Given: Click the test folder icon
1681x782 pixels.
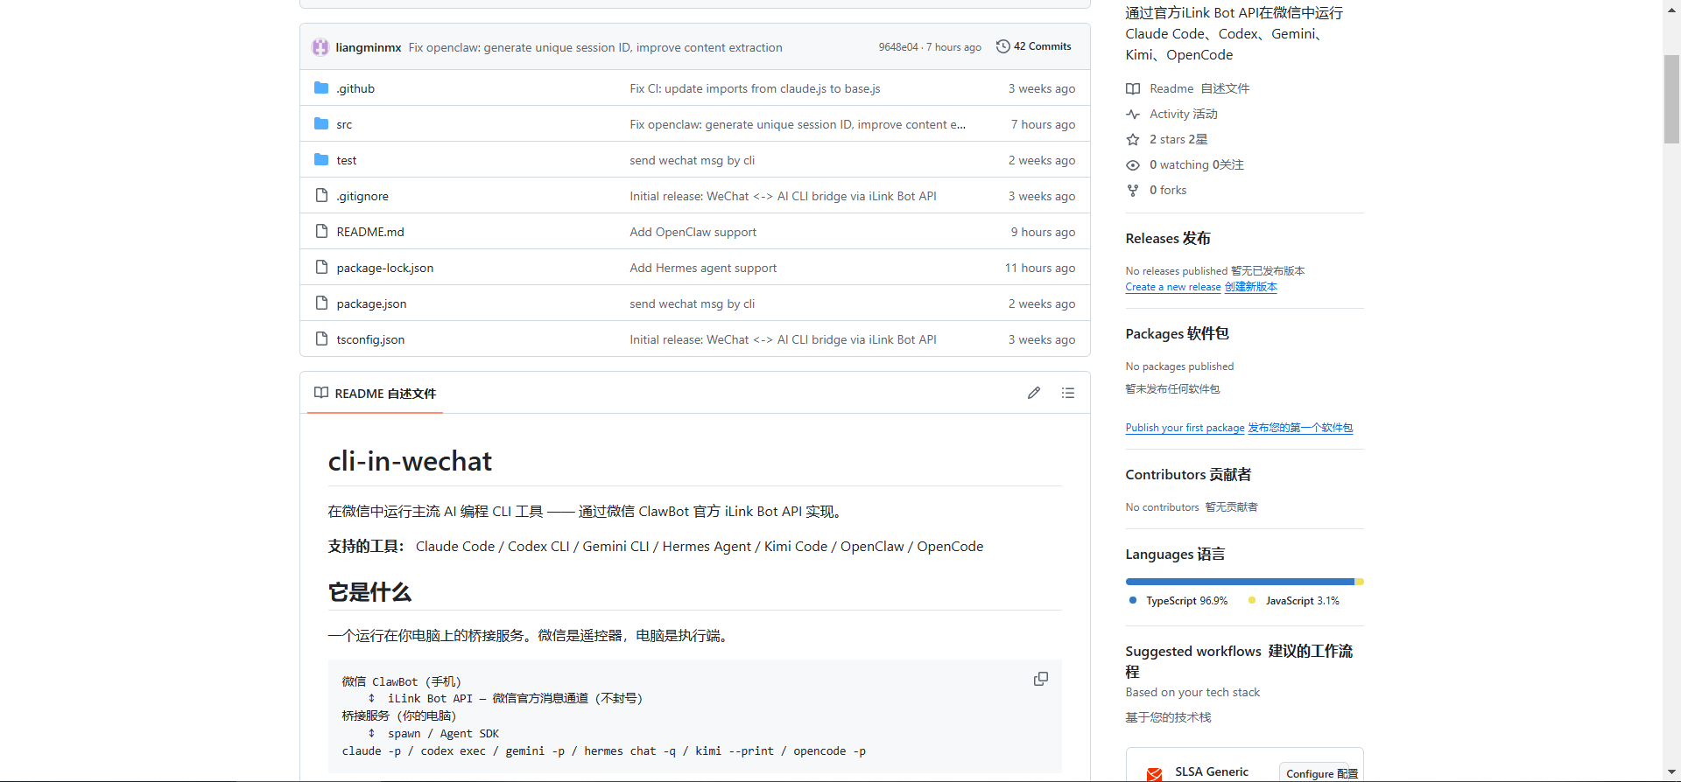Looking at the screenshot, I should point(321,160).
